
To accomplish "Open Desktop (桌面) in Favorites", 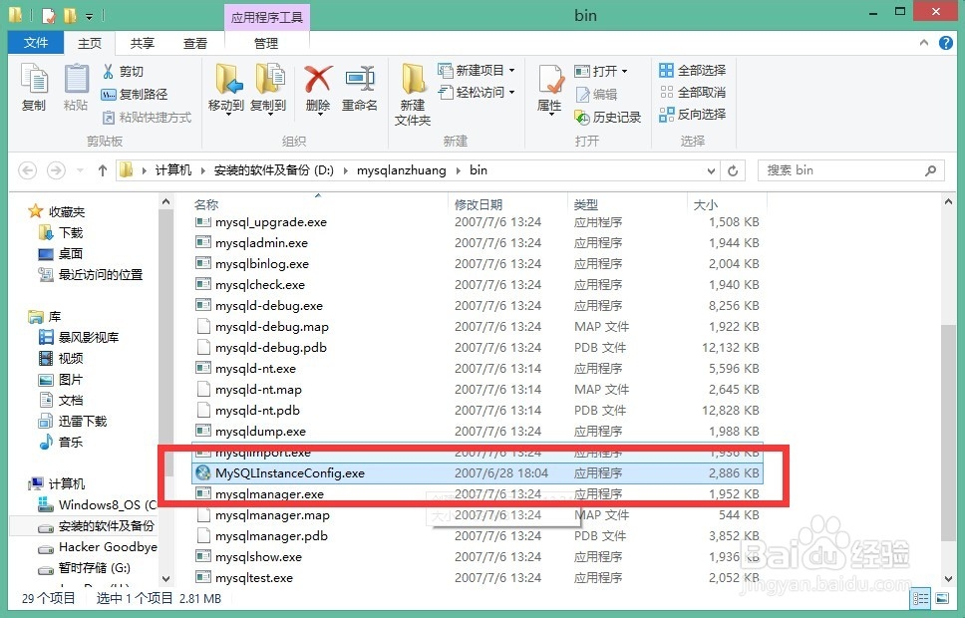I will (60, 253).
